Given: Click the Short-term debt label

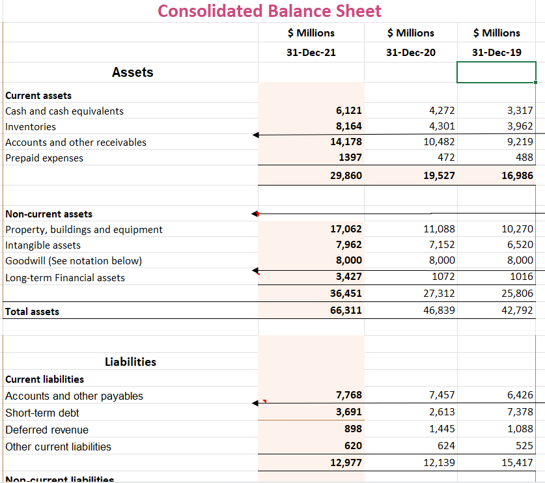Looking at the screenshot, I should [42, 413].
